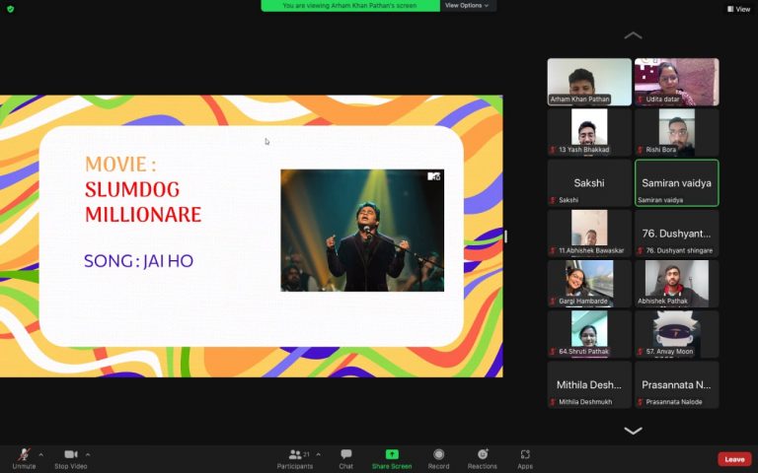Viewport: 758px width, 473px height.
Task: Click the panel divider handle beside slide
Action: click(x=505, y=236)
